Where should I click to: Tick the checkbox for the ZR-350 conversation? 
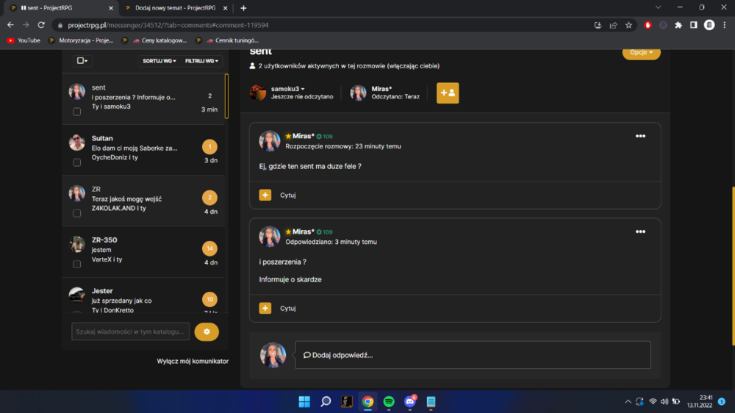[x=77, y=264]
